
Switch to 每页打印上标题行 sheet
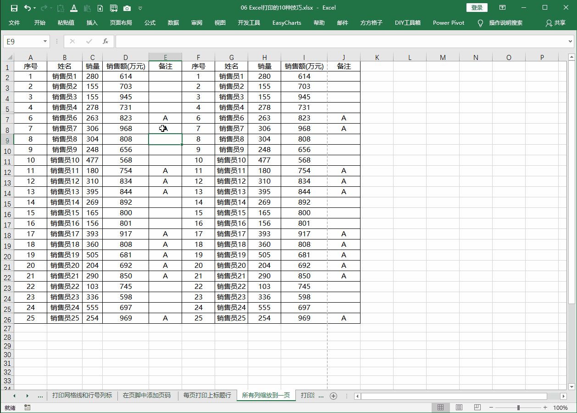pos(207,396)
